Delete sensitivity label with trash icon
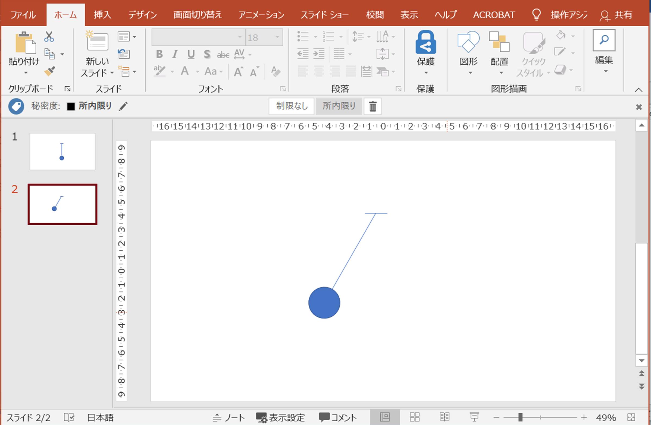The width and height of the screenshot is (651, 425). coord(373,106)
